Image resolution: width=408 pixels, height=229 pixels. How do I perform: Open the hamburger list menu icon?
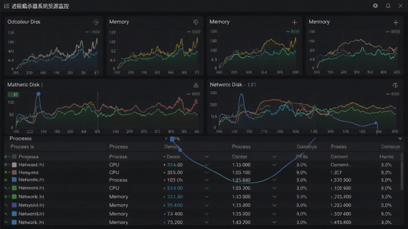pyautogui.click(x=6, y=6)
